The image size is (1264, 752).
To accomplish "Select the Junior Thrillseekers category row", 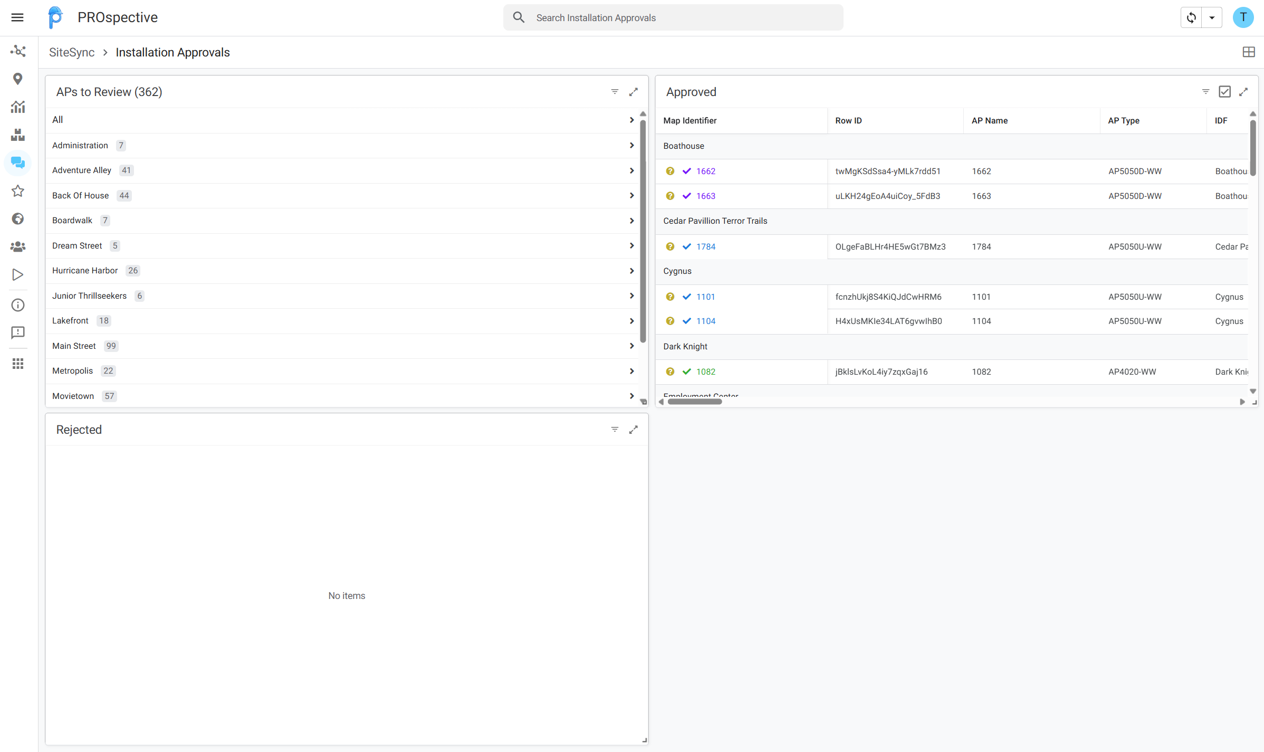I will [342, 296].
